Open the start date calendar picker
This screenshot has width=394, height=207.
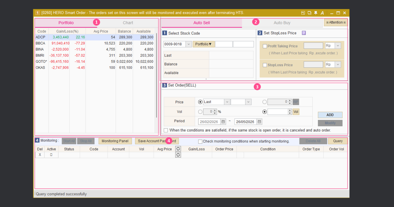pyautogui.click(x=223, y=122)
